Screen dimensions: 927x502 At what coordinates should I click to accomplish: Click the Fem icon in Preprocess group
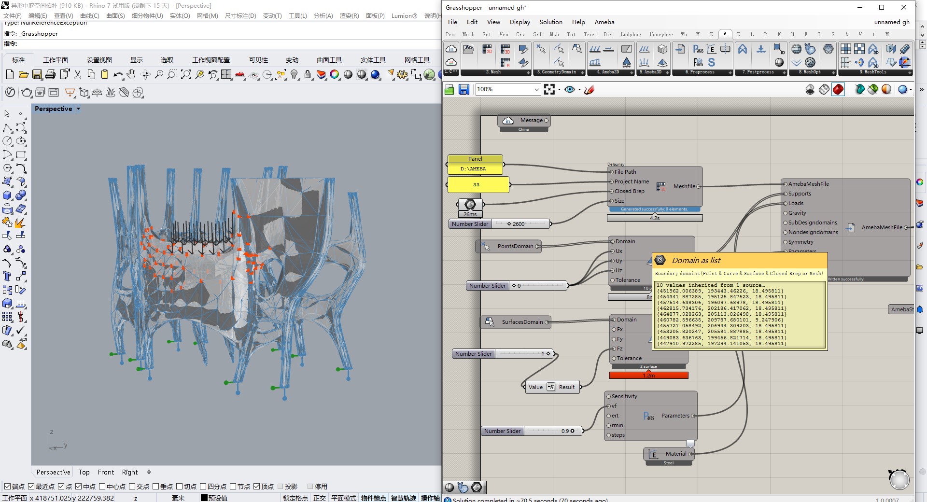(698, 62)
